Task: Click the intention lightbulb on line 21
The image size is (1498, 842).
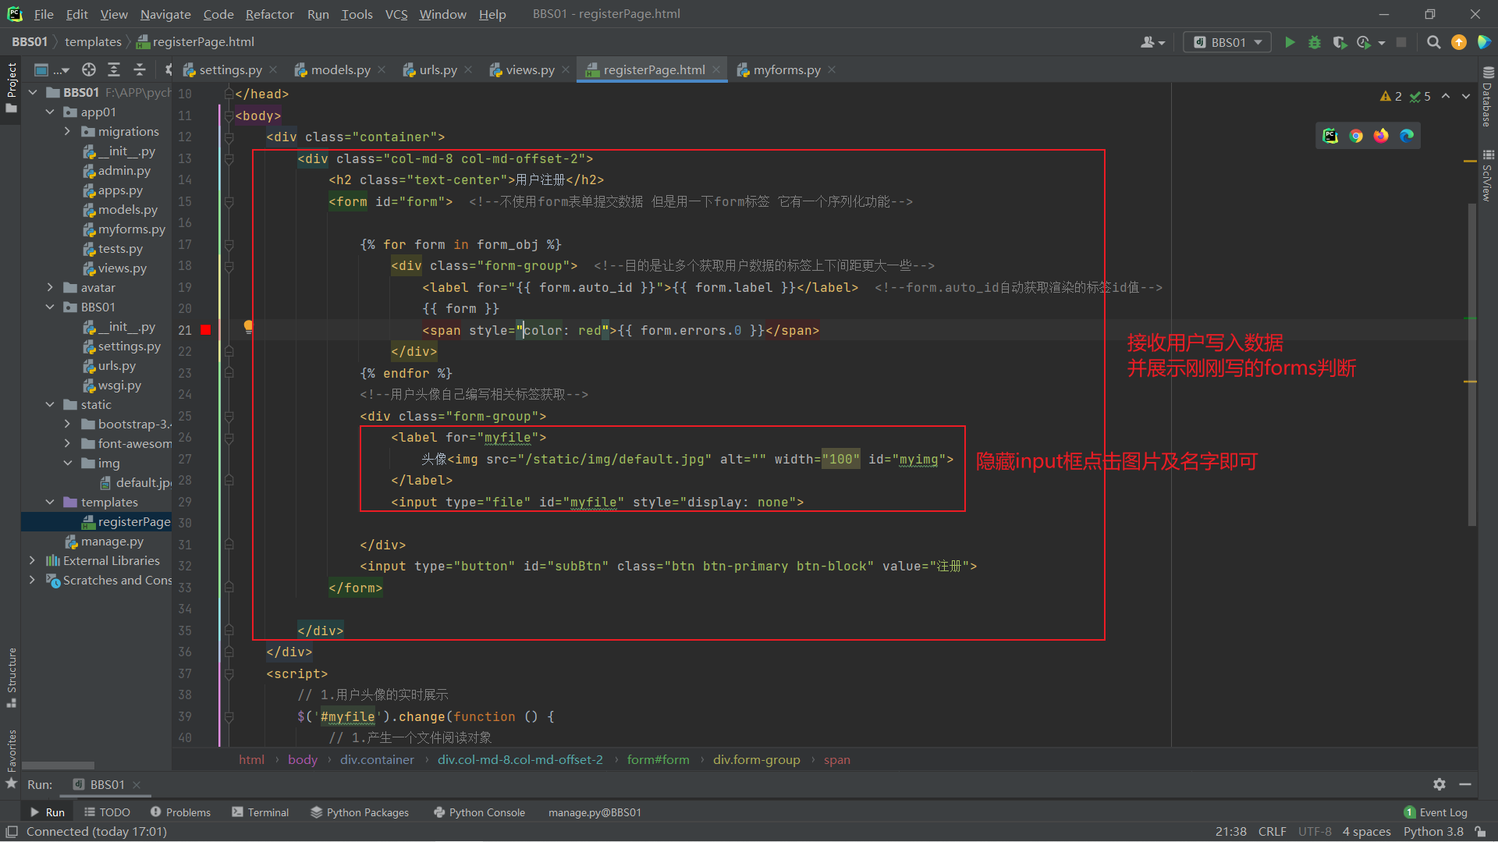Action: (x=248, y=327)
